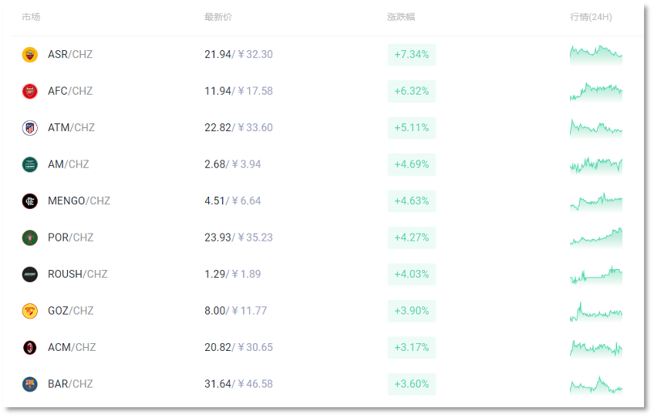
Task: Click the AFC Arsenal token logo
Action: 29,91
